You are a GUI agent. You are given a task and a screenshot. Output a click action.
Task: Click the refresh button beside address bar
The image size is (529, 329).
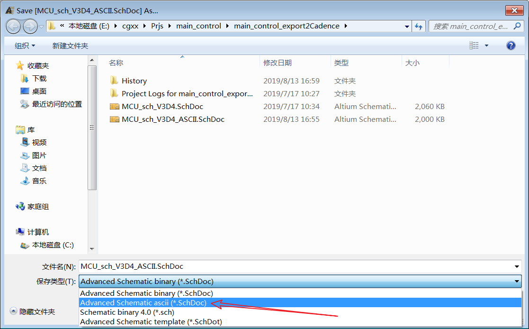click(419, 26)
